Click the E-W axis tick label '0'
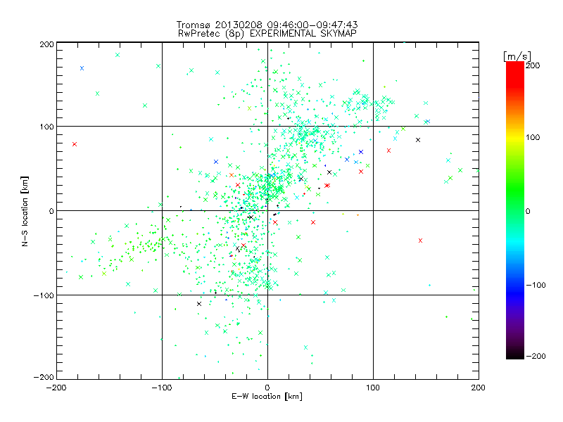Screen dimensions: 563x422 [x=267, y=388]
